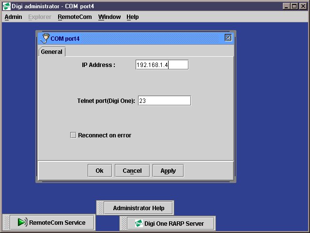Close the COM port4 internal window
310x233 pixels.
(x=228, y=38)
